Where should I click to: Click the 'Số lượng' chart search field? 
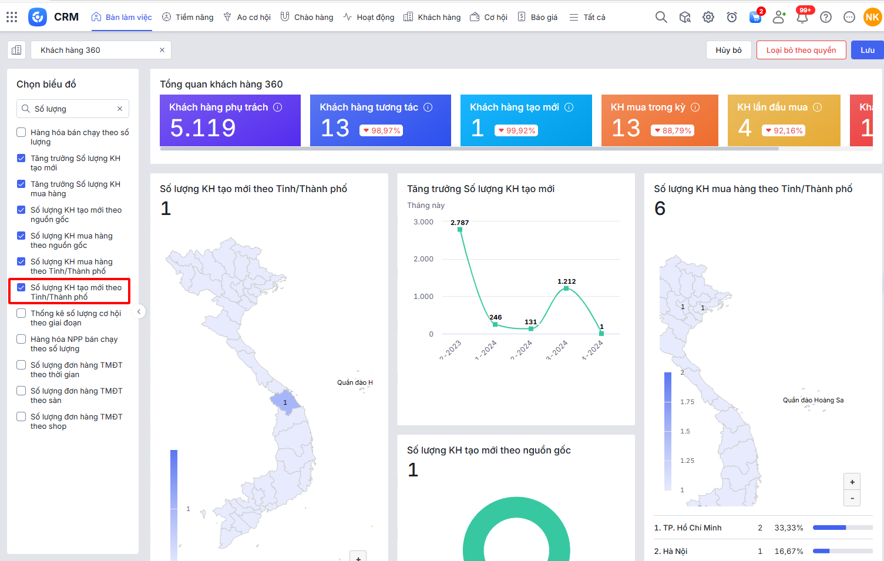coord(73,109)
